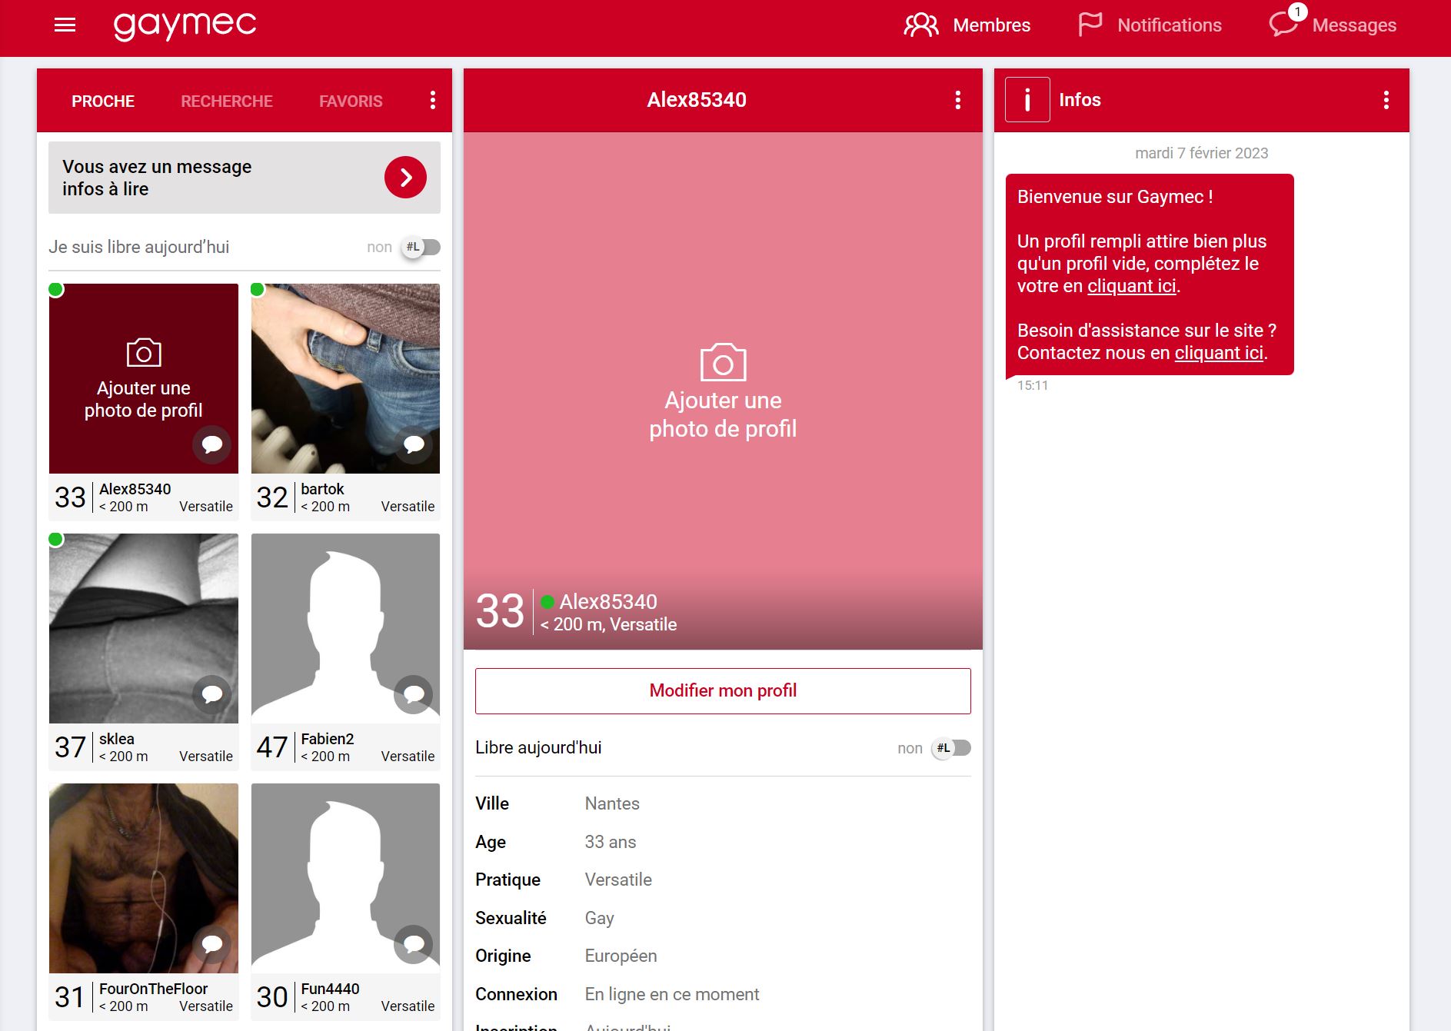Click the Infos 'i' icon
Image resolution: width=1451 pixels, height=1031 pixels.
click(x=1027, y=100)
